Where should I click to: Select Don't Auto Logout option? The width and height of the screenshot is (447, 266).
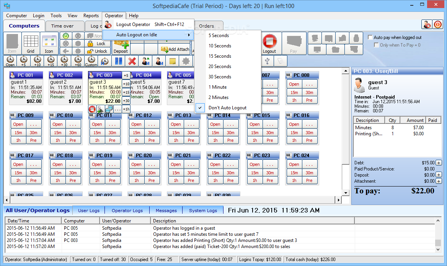(x=227, y=108)
